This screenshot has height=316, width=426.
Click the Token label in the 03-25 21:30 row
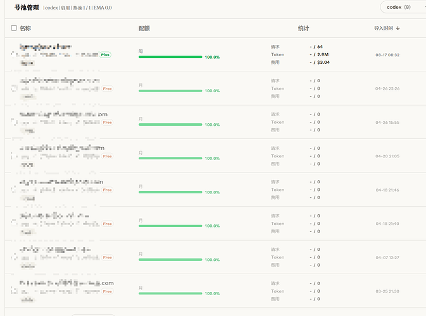coord(277,291)
